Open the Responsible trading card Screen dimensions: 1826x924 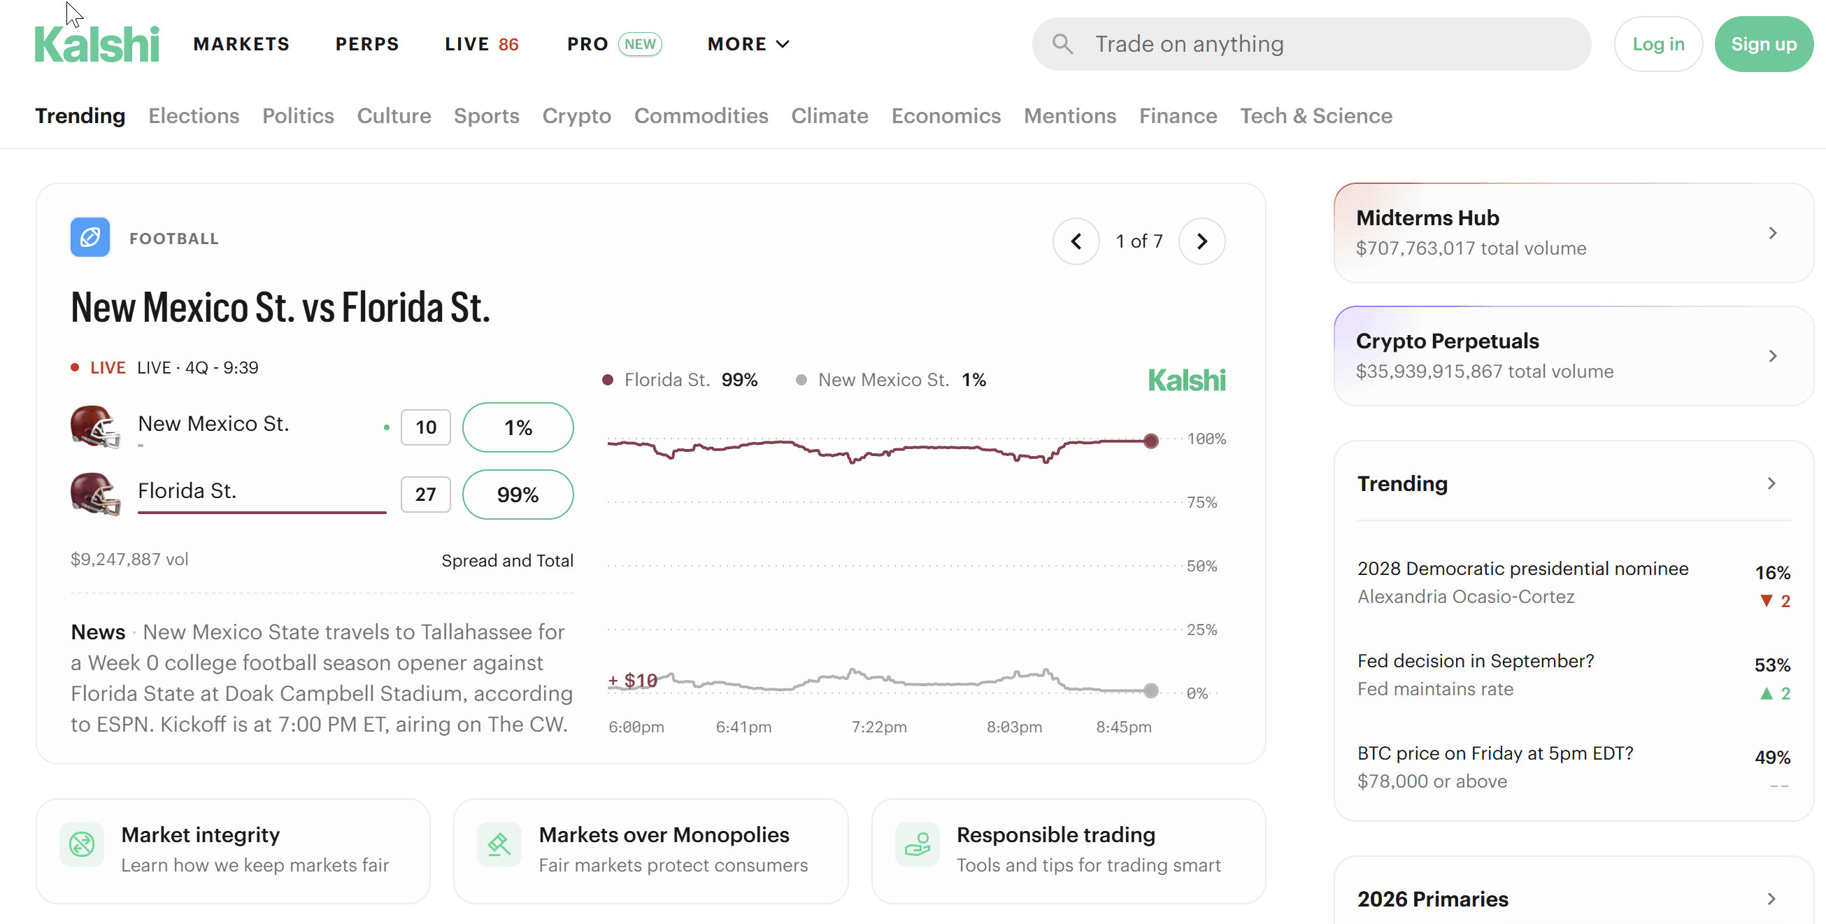[1068, 851]
